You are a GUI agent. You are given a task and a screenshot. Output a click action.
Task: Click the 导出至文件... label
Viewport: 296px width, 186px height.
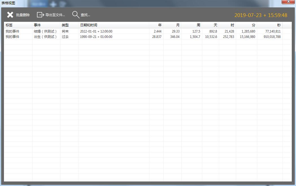(55, 15)
